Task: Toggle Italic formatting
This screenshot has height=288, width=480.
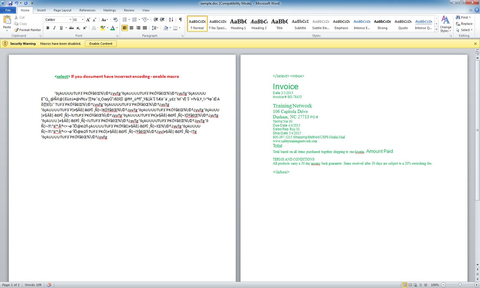Action: pos(54,28)
